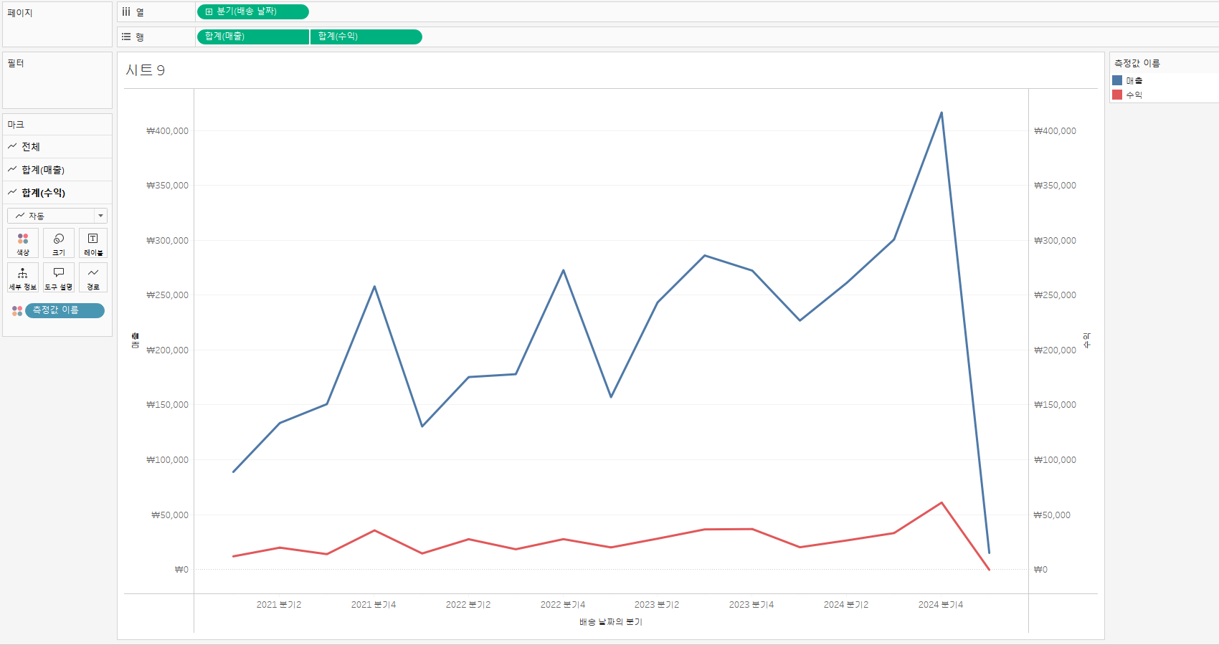Screen dimensions: 1219x645
Task: Click the Color (색상) marks card button
Action: (x=23, y=243)
